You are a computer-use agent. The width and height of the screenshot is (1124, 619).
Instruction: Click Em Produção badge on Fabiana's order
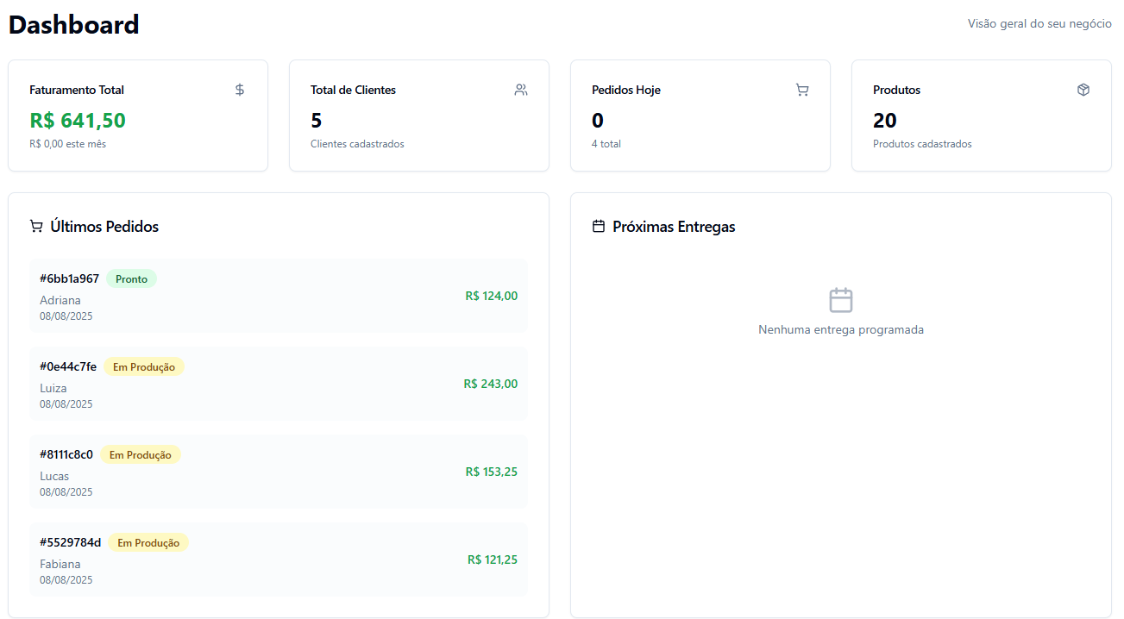tap(148, 543)
